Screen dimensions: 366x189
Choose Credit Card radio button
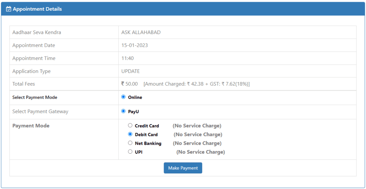coord(130,126)
